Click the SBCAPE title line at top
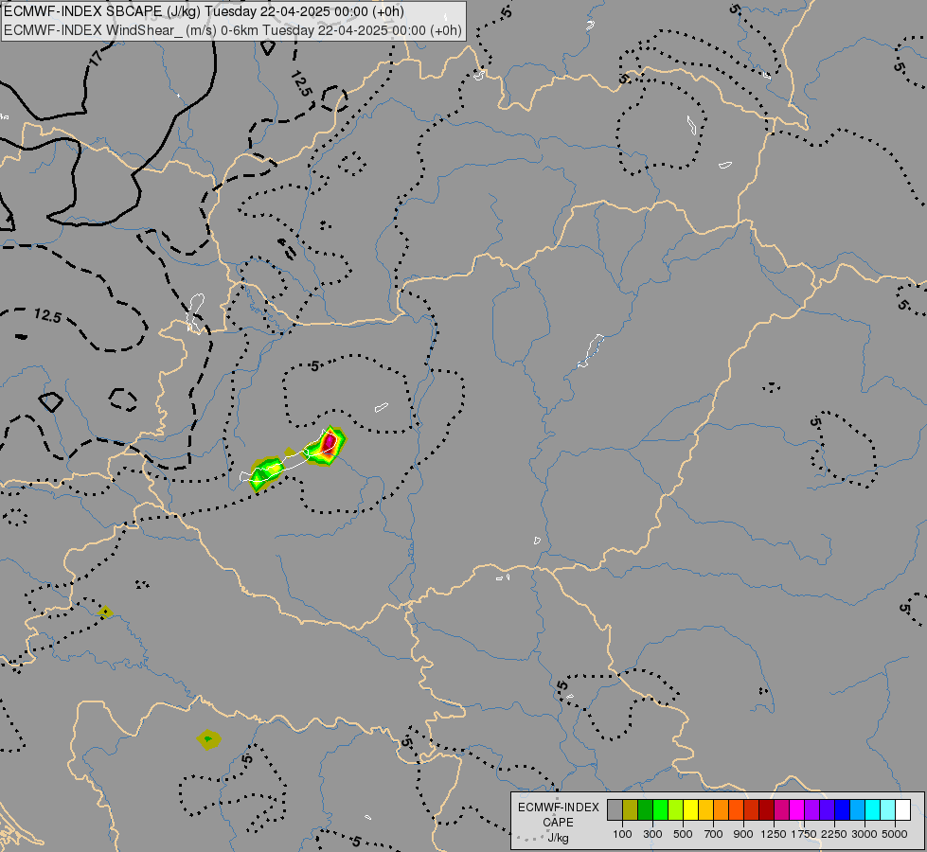This screenshot has height=852, width=927. coord(204,11)
